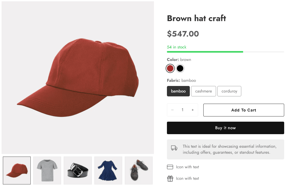Click the green stock progress bar
286x186 pixels.
205,52
